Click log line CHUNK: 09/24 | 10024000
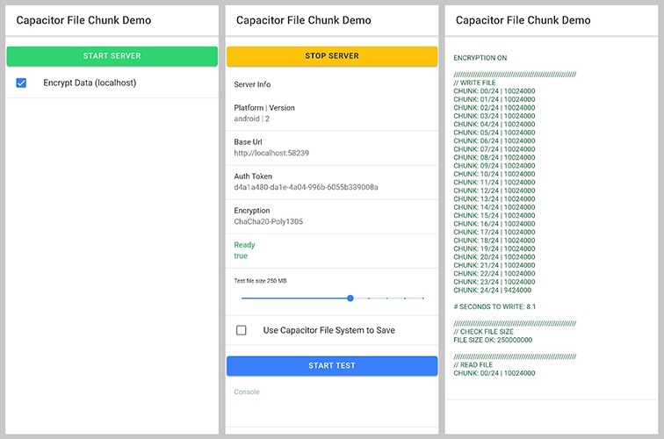 pos(494,166)
